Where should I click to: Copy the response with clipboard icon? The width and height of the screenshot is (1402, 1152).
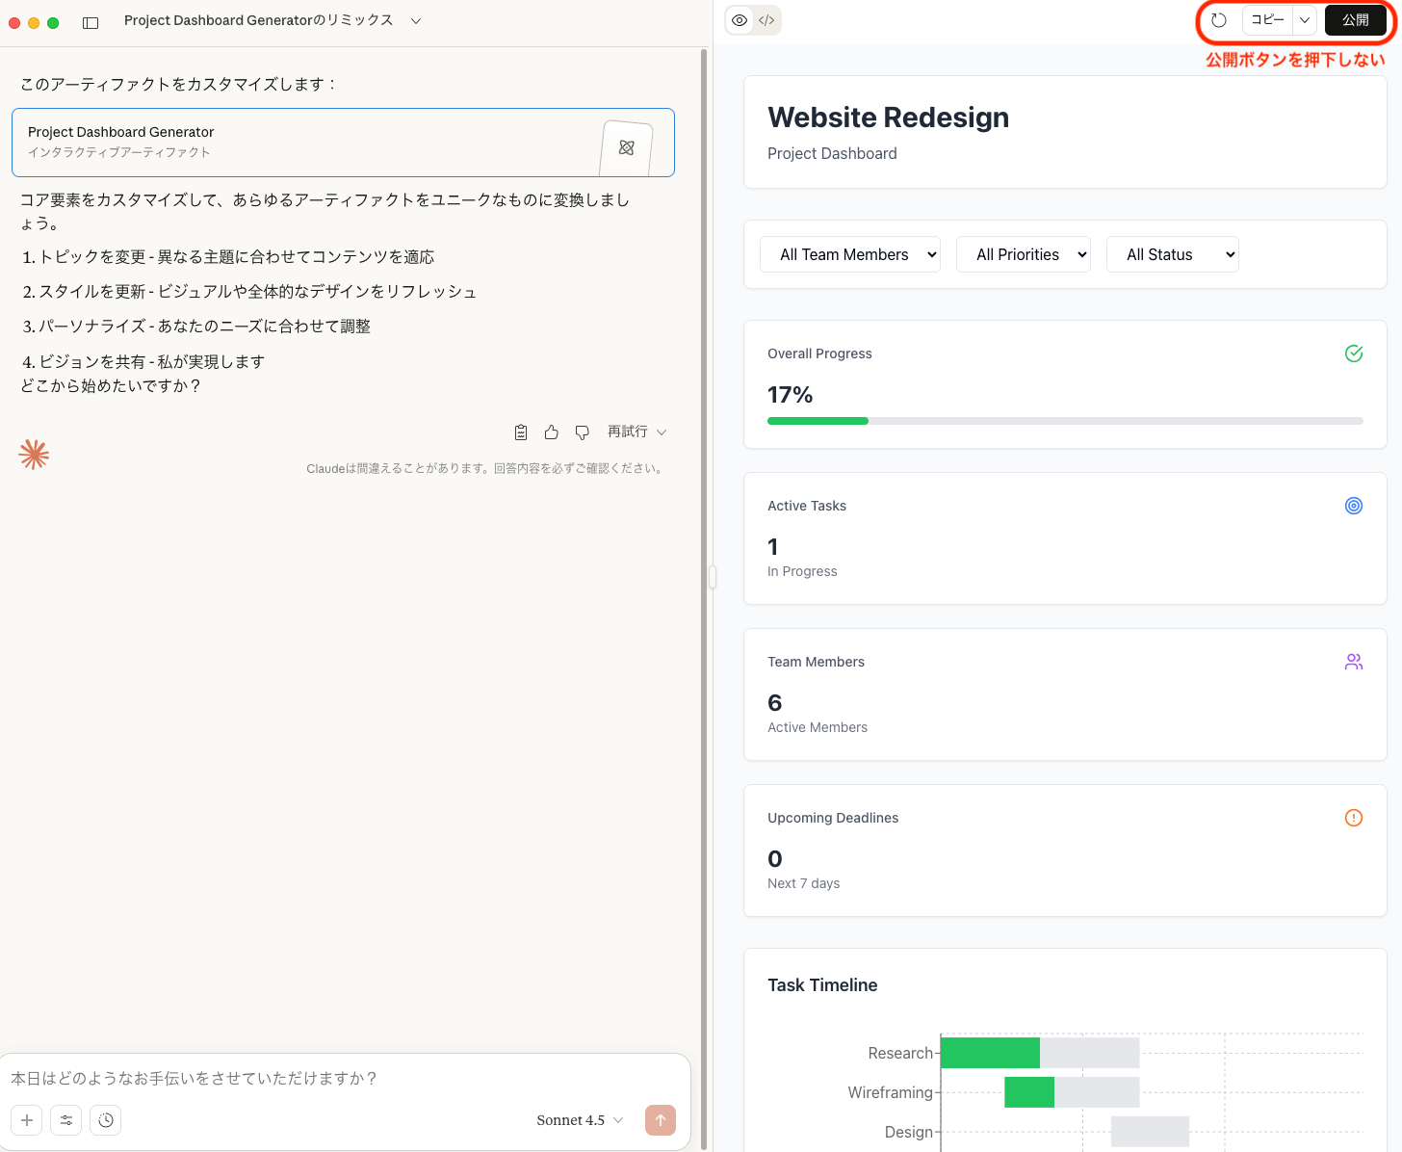(521, 432)
